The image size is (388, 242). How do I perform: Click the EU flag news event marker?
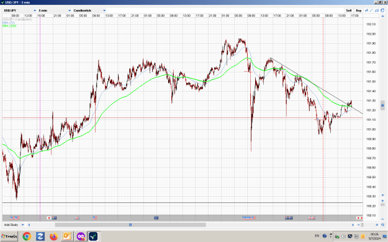[x=156, y=218]
